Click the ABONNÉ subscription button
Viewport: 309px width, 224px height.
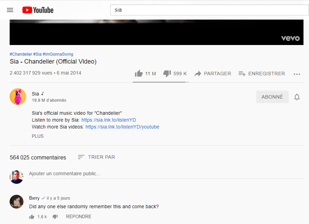click(272, 97)
